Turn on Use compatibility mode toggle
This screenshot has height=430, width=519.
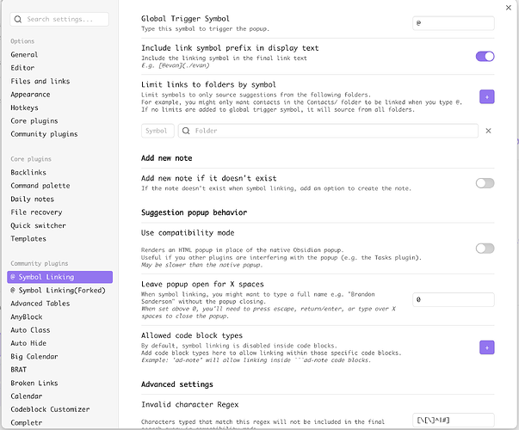tap(485, 248)
